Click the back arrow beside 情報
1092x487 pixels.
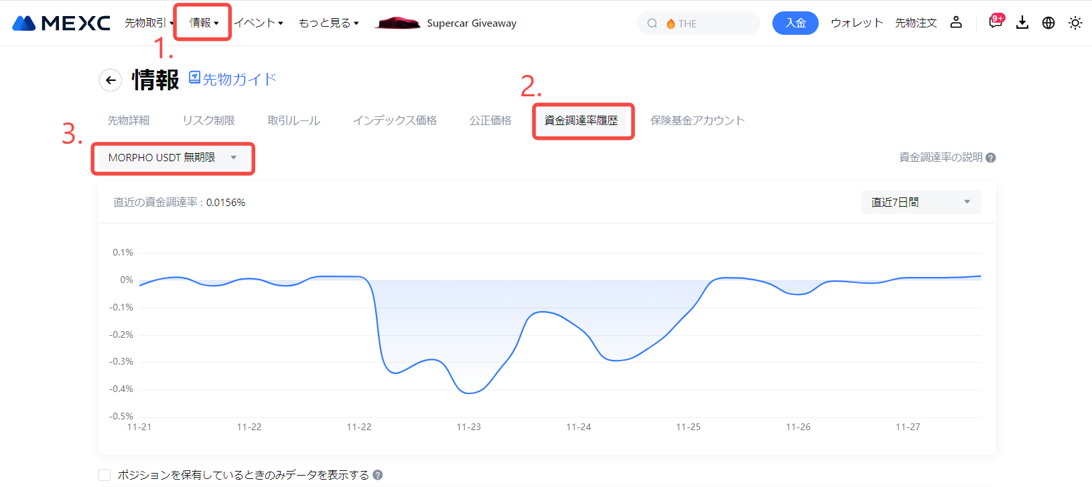[x=111, y=80]
